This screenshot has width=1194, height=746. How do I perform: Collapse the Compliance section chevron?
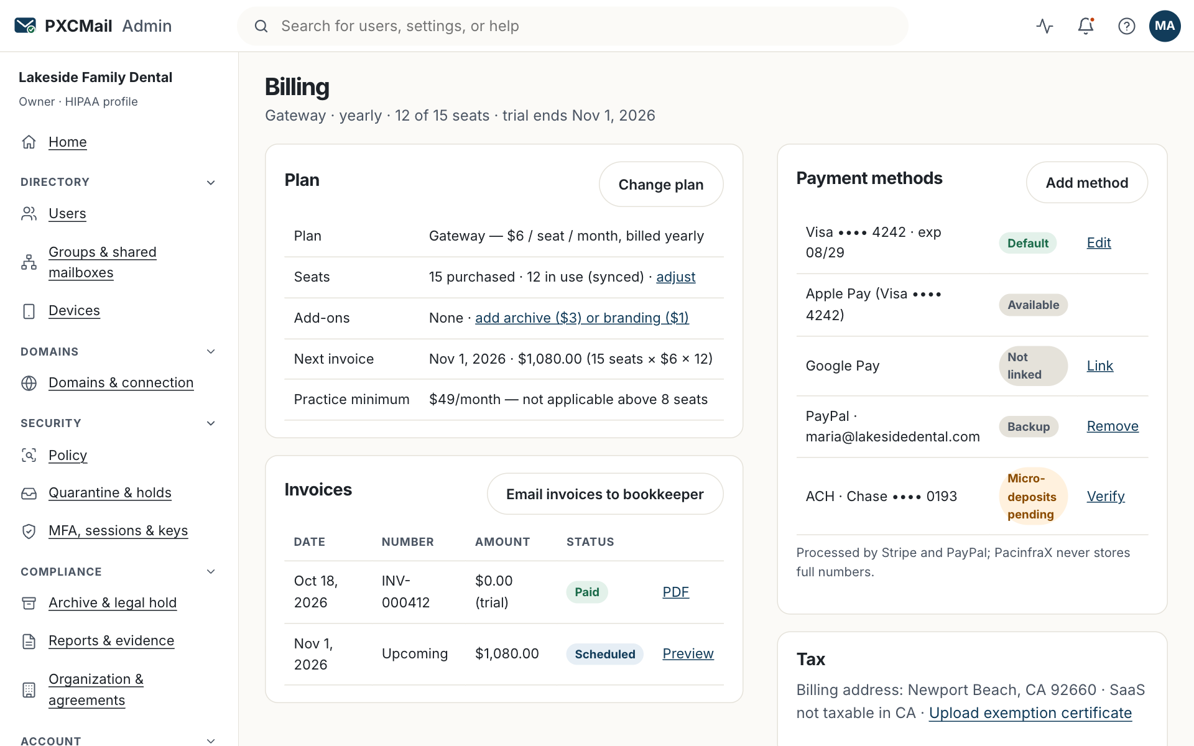pos(211,571)
